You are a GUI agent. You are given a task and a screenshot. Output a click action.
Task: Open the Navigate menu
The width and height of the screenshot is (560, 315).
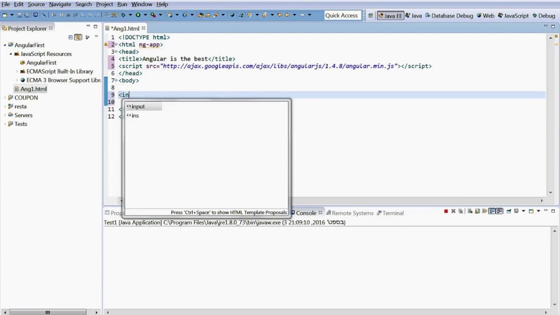click(60, 4)
